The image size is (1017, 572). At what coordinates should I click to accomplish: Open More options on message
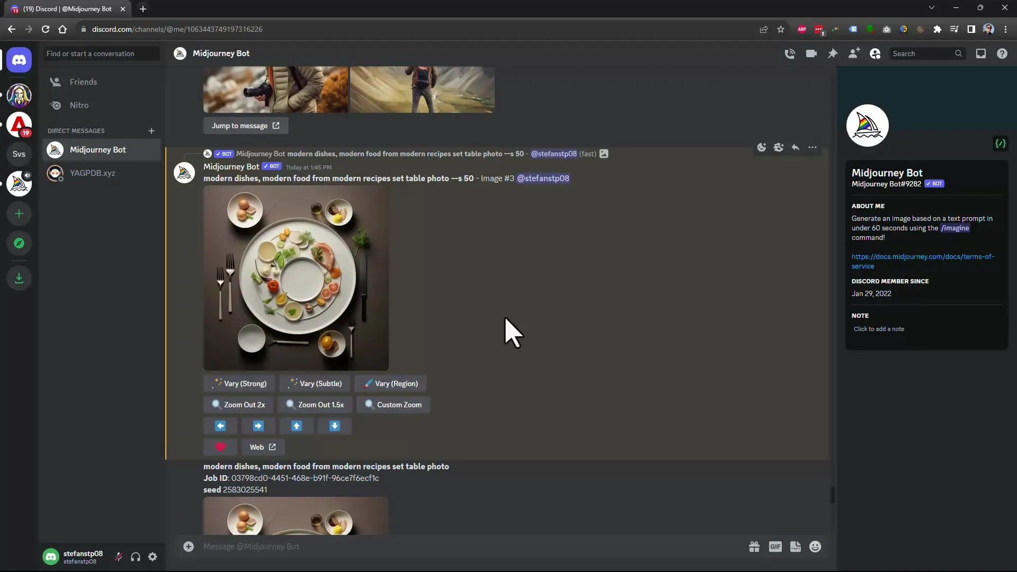(x=813, y=147)
